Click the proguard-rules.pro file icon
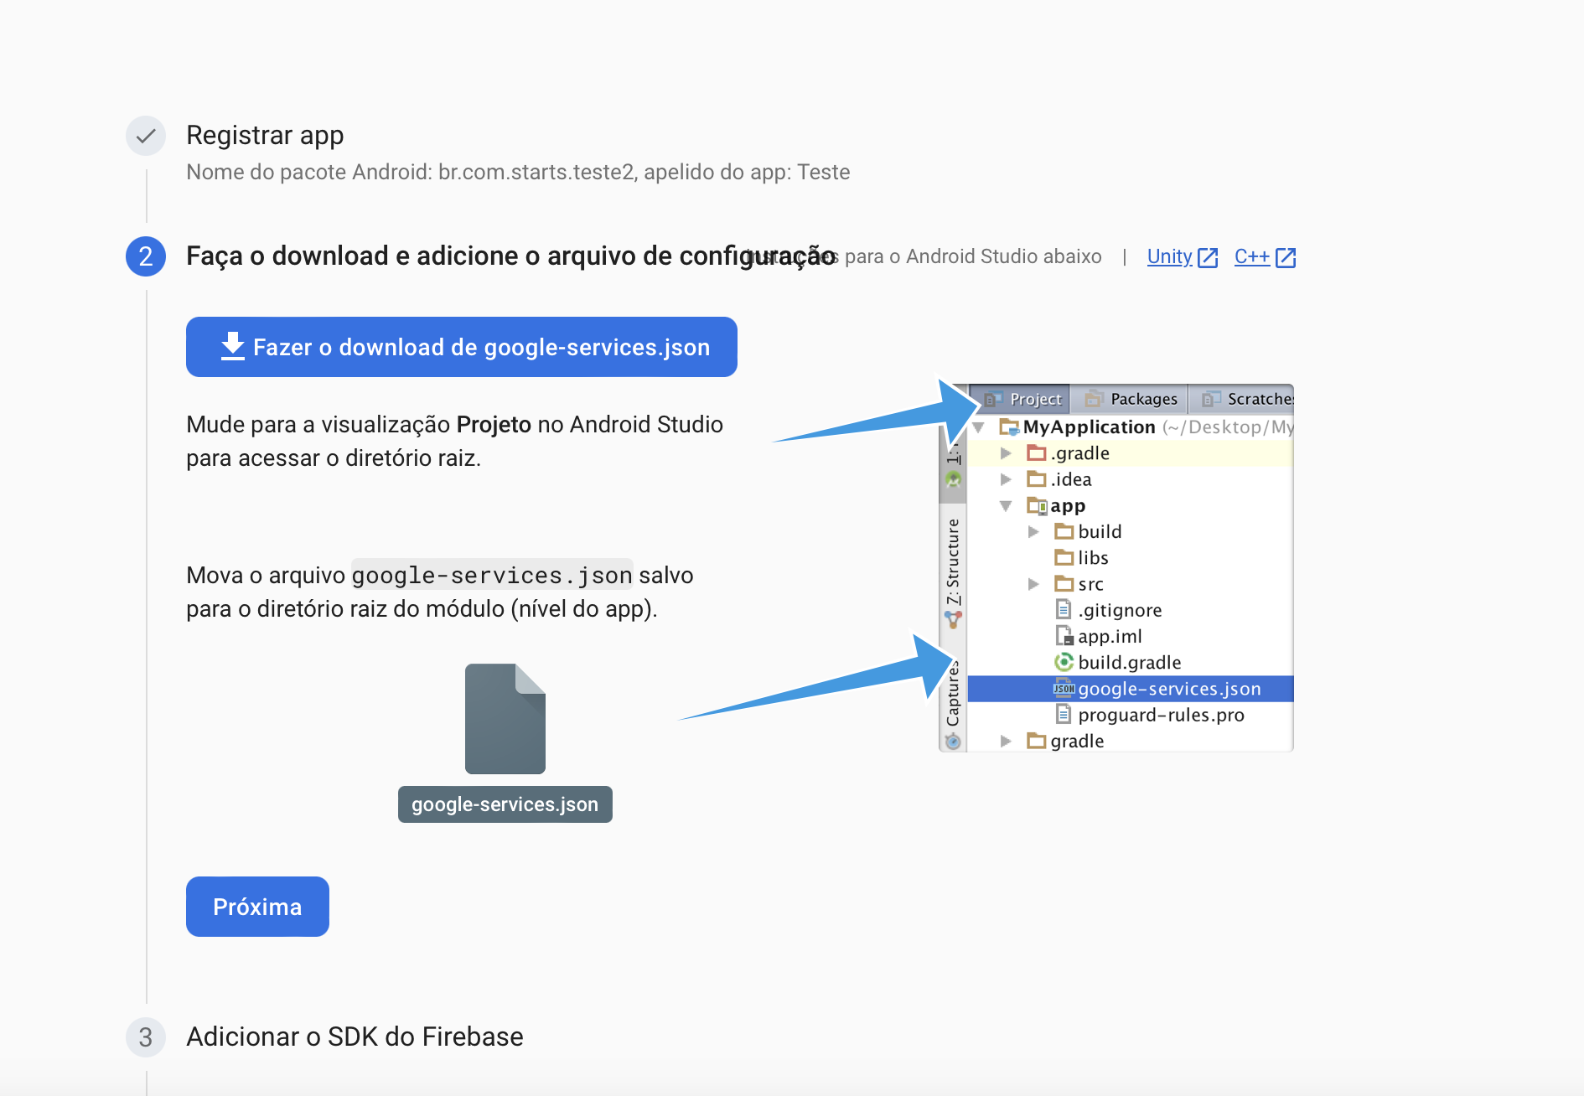Viewport: 1584px width, 1096px height. coord(1064,715)
